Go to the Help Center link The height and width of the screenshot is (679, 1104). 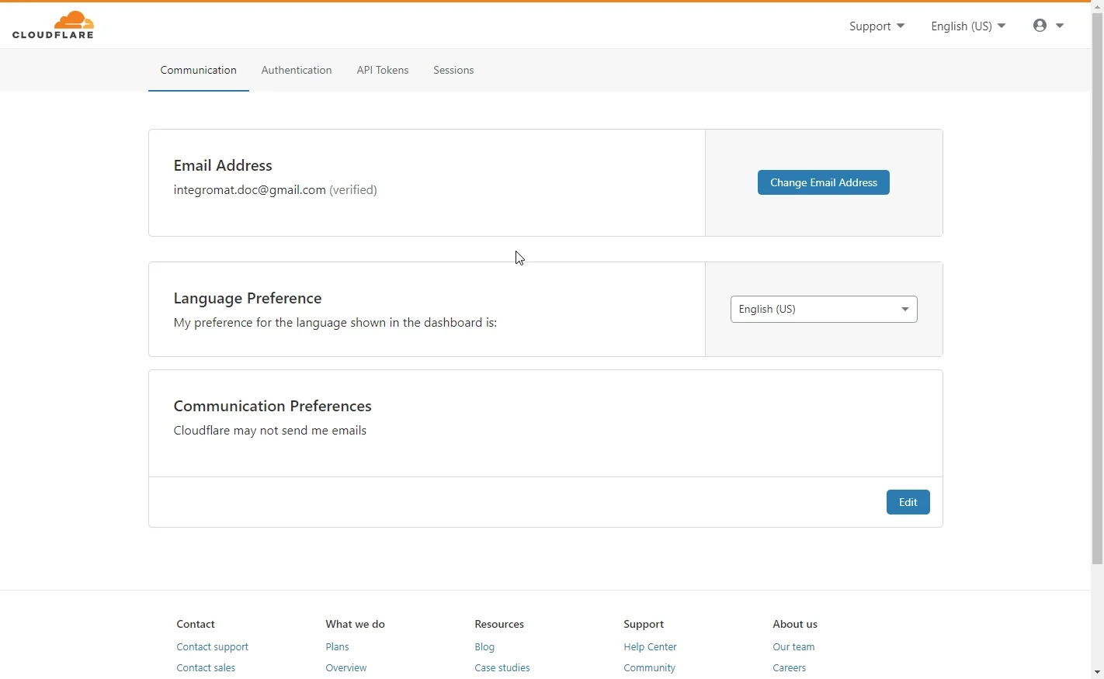coord(650,647)
